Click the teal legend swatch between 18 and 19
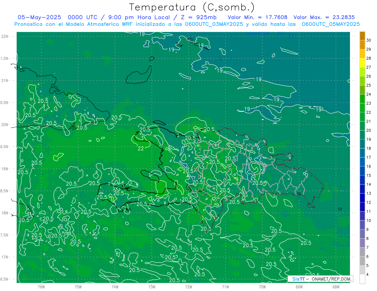The image size is (377, 291). pyautogui.click(x=363, y=144)
